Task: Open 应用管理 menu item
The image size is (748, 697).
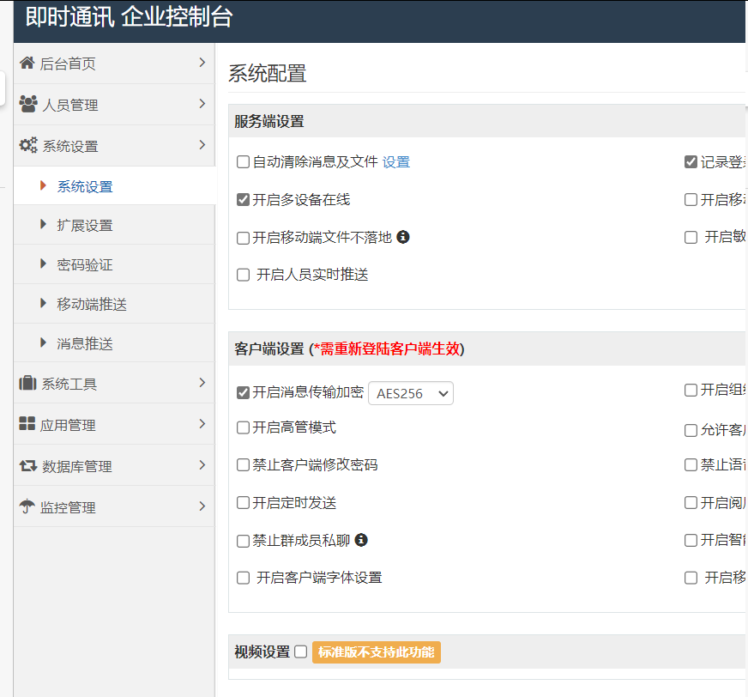Action: (x=114, y=424)
